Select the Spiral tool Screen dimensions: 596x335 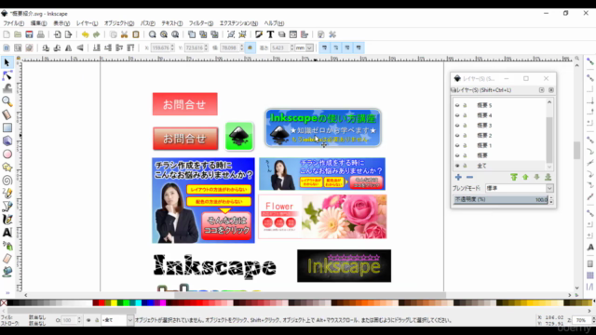tap(7, 180)
